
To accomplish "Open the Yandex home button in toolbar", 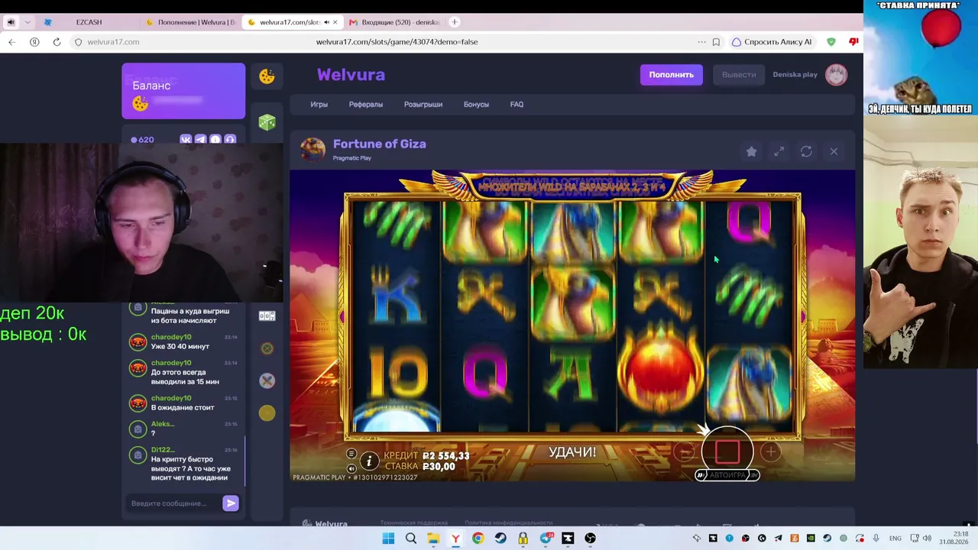I will coord(34,42).
